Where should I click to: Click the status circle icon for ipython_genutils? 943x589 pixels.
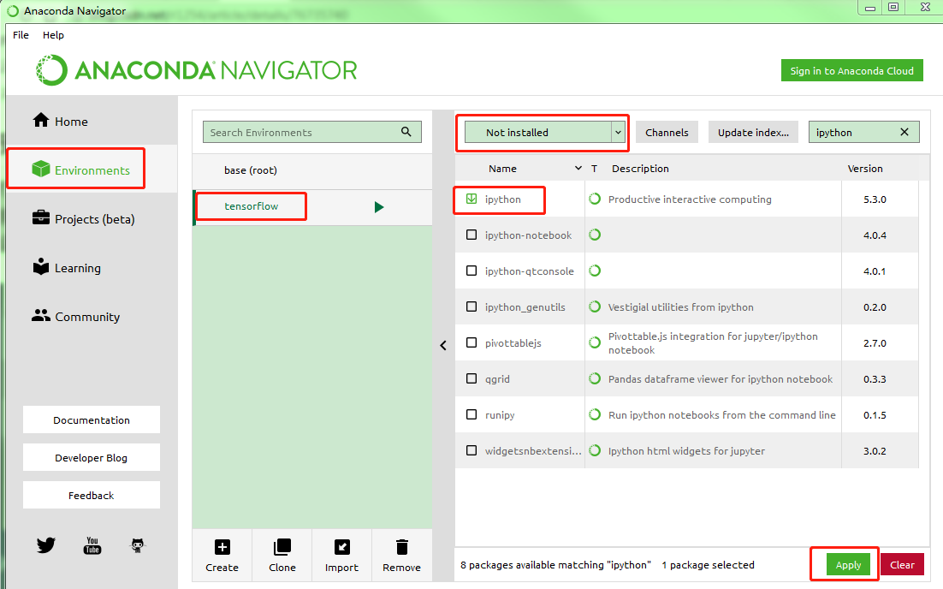pos(595,306)
